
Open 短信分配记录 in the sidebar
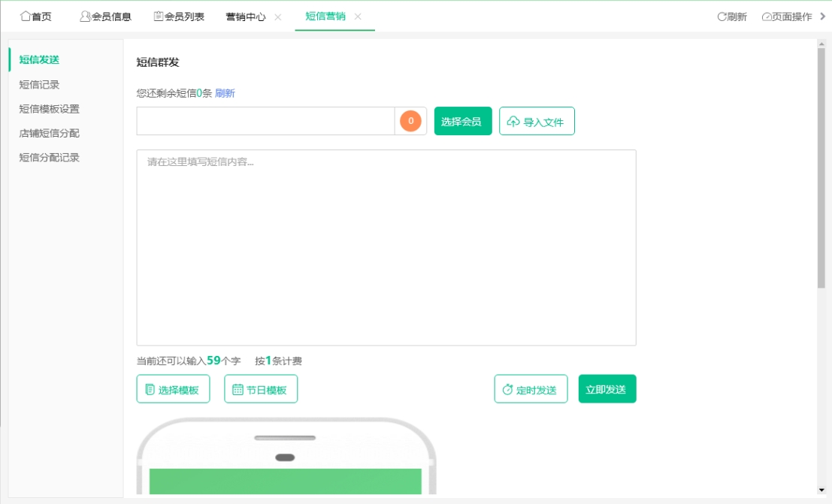(50, 158)
